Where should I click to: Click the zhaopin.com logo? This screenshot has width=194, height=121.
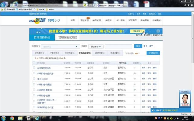37,20
